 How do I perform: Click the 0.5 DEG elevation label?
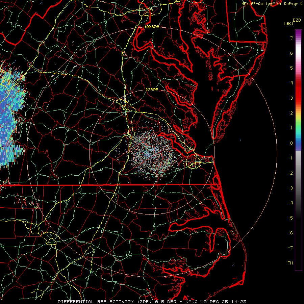pyautogui.click(x=166, y=302)
